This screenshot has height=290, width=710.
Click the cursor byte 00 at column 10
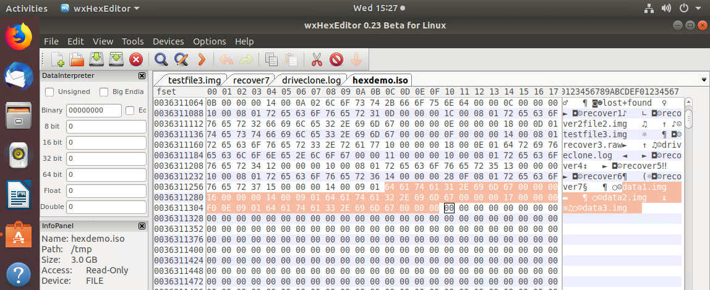coord(449,208)
